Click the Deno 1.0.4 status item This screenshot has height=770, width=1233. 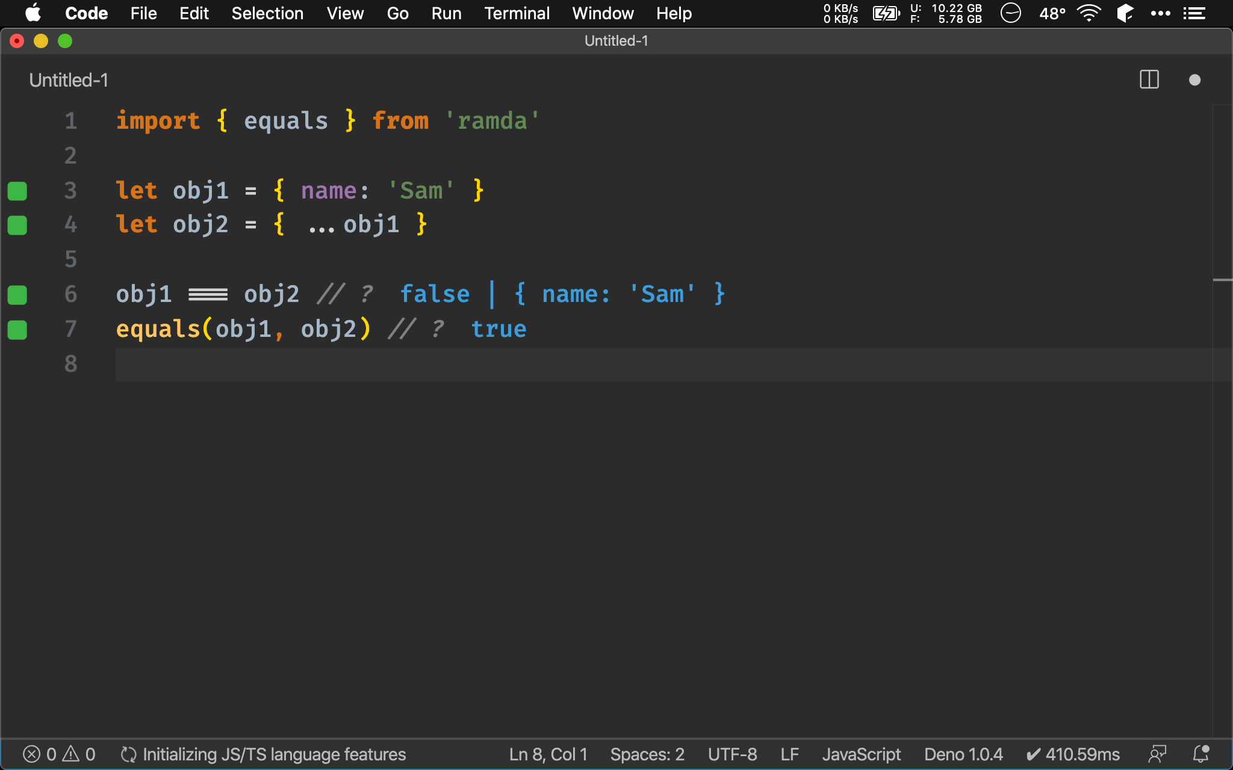coord(963,754)
